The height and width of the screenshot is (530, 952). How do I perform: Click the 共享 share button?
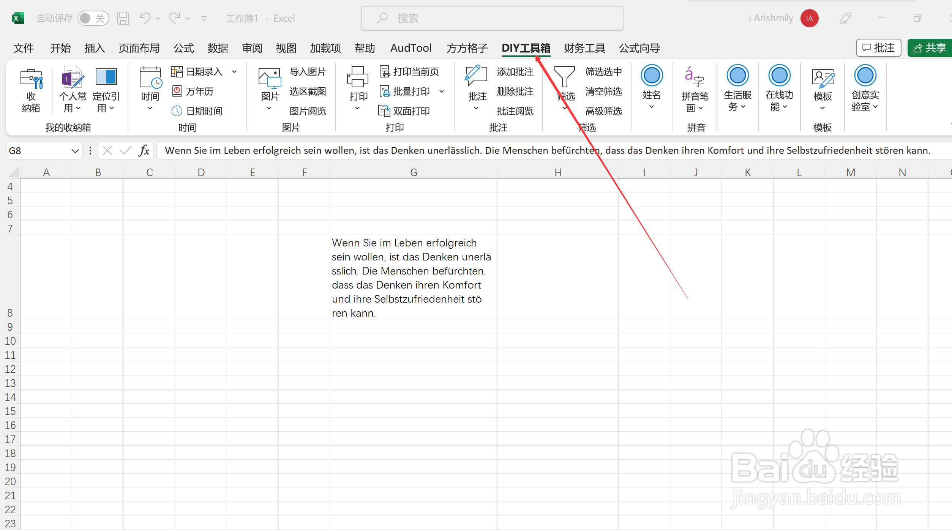pyautogui.click(x=929, y=48)
